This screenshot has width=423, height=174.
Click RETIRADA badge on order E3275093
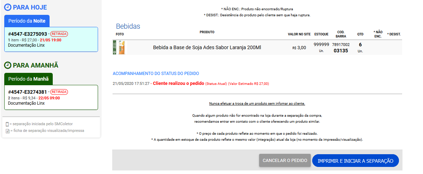pos(59,34)
